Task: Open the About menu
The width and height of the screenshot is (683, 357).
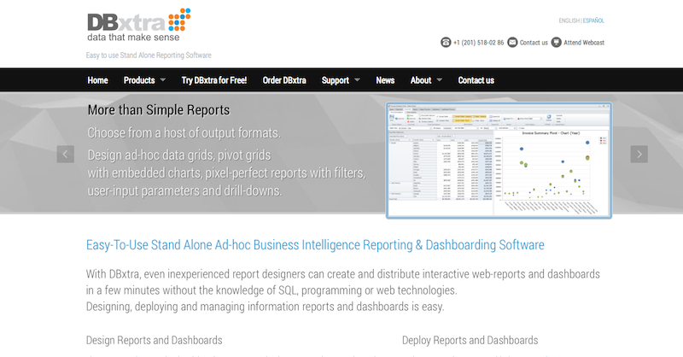Action: tap(421, 80)
